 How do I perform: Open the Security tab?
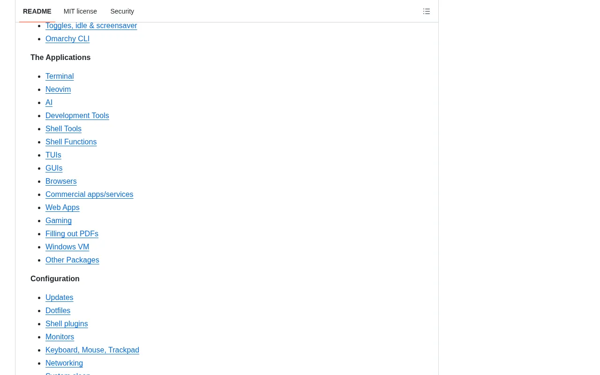pyautogui.click(x=122, y=11)
